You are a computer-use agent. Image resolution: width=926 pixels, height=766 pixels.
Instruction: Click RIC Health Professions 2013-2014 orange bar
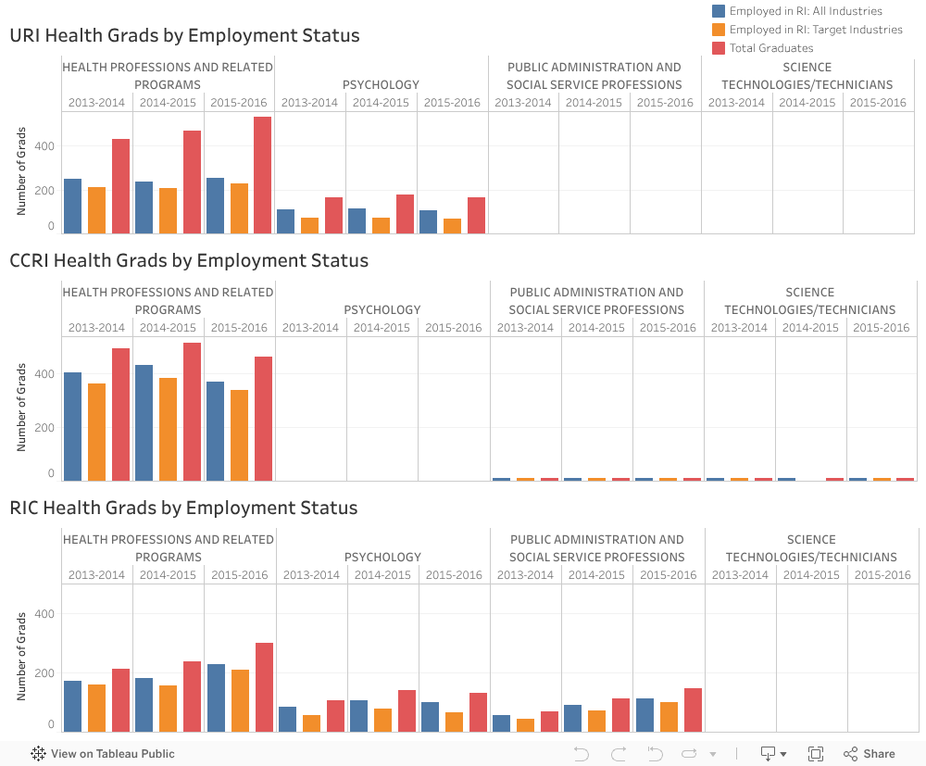pyautogui.click(x=97, y=709)
